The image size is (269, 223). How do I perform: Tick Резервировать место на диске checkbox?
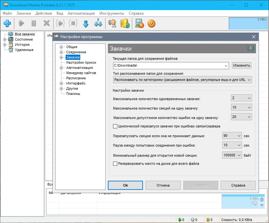click(x=115, y=164)
